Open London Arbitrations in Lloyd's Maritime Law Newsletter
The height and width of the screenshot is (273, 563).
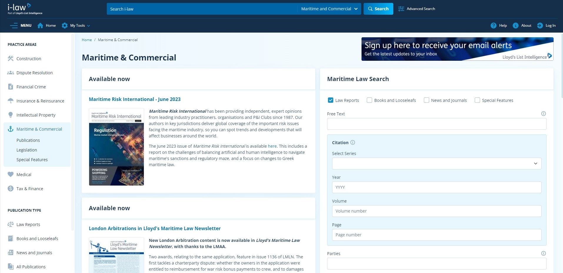pos(155,228)
